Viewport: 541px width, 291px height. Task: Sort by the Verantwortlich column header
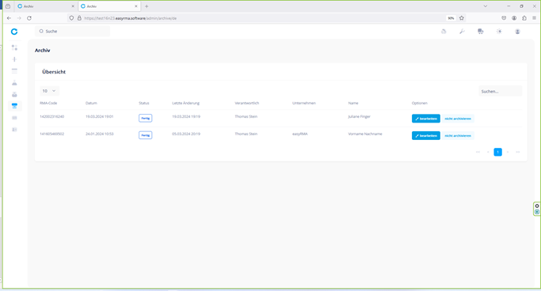point(246,103)
